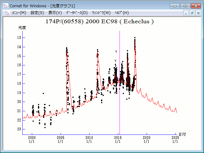The image size is (204, 153).
Task: Open the ヘルプ(H) help menu
Action: [x=121, y=13]
